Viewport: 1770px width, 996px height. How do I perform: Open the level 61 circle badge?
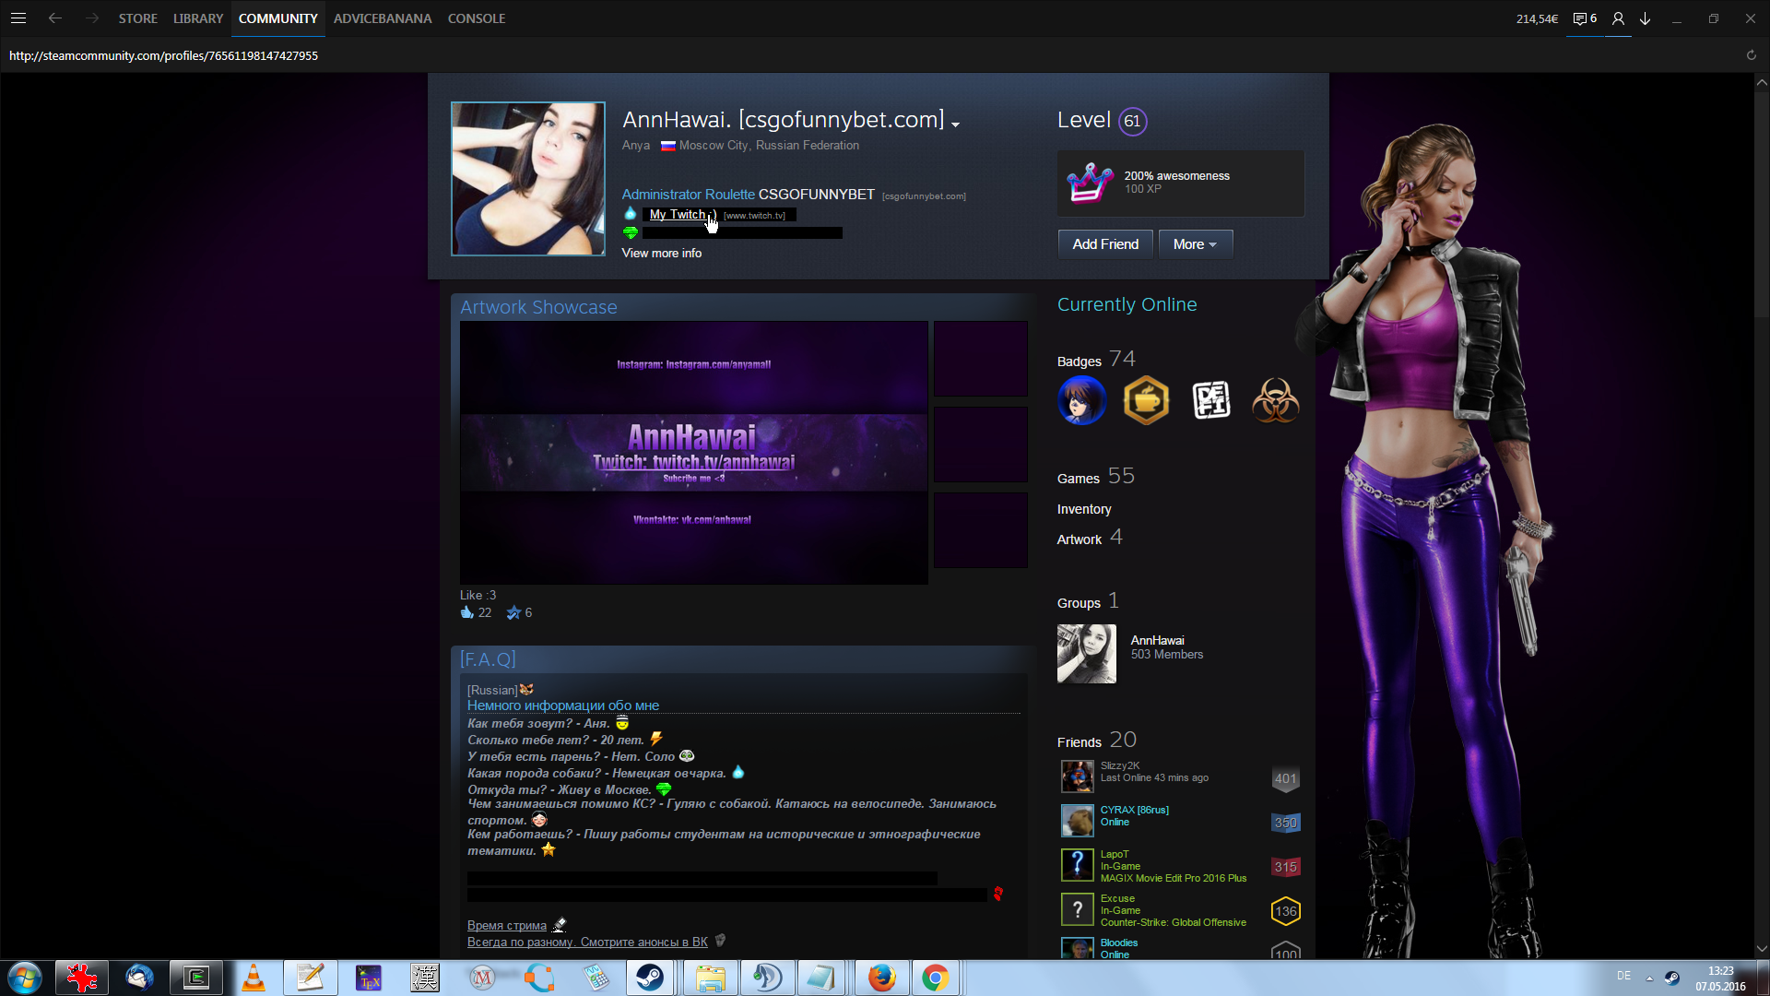point(1132,121)
